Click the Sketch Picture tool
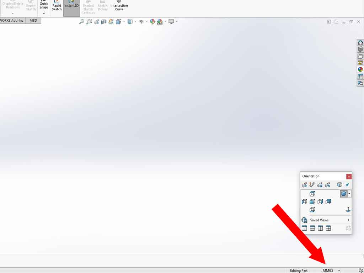 click(x=103, y=6)
